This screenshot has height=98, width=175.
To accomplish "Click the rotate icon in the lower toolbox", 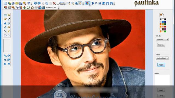I will (x=9, y=56).
